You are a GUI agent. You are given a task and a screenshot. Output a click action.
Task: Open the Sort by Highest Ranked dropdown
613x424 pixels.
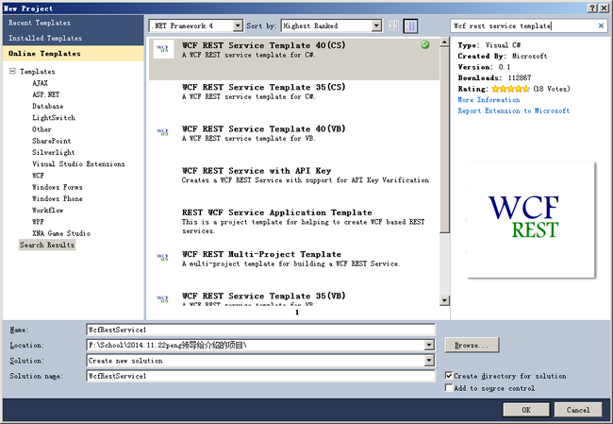point(376,25)
